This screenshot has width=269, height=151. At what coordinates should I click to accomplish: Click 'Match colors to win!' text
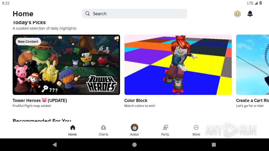point(140,106)
